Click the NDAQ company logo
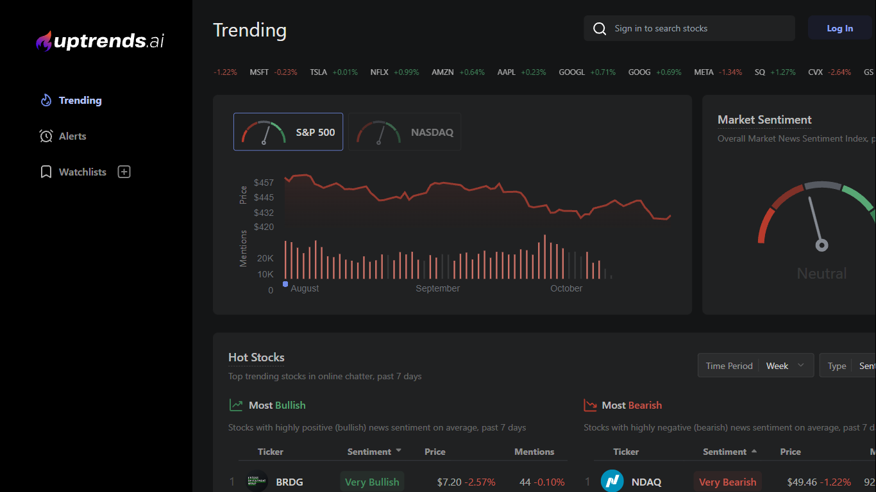Image resolution: width=876 pixels, height=492 pixels. pyautogui.click(x=612, y=481)
